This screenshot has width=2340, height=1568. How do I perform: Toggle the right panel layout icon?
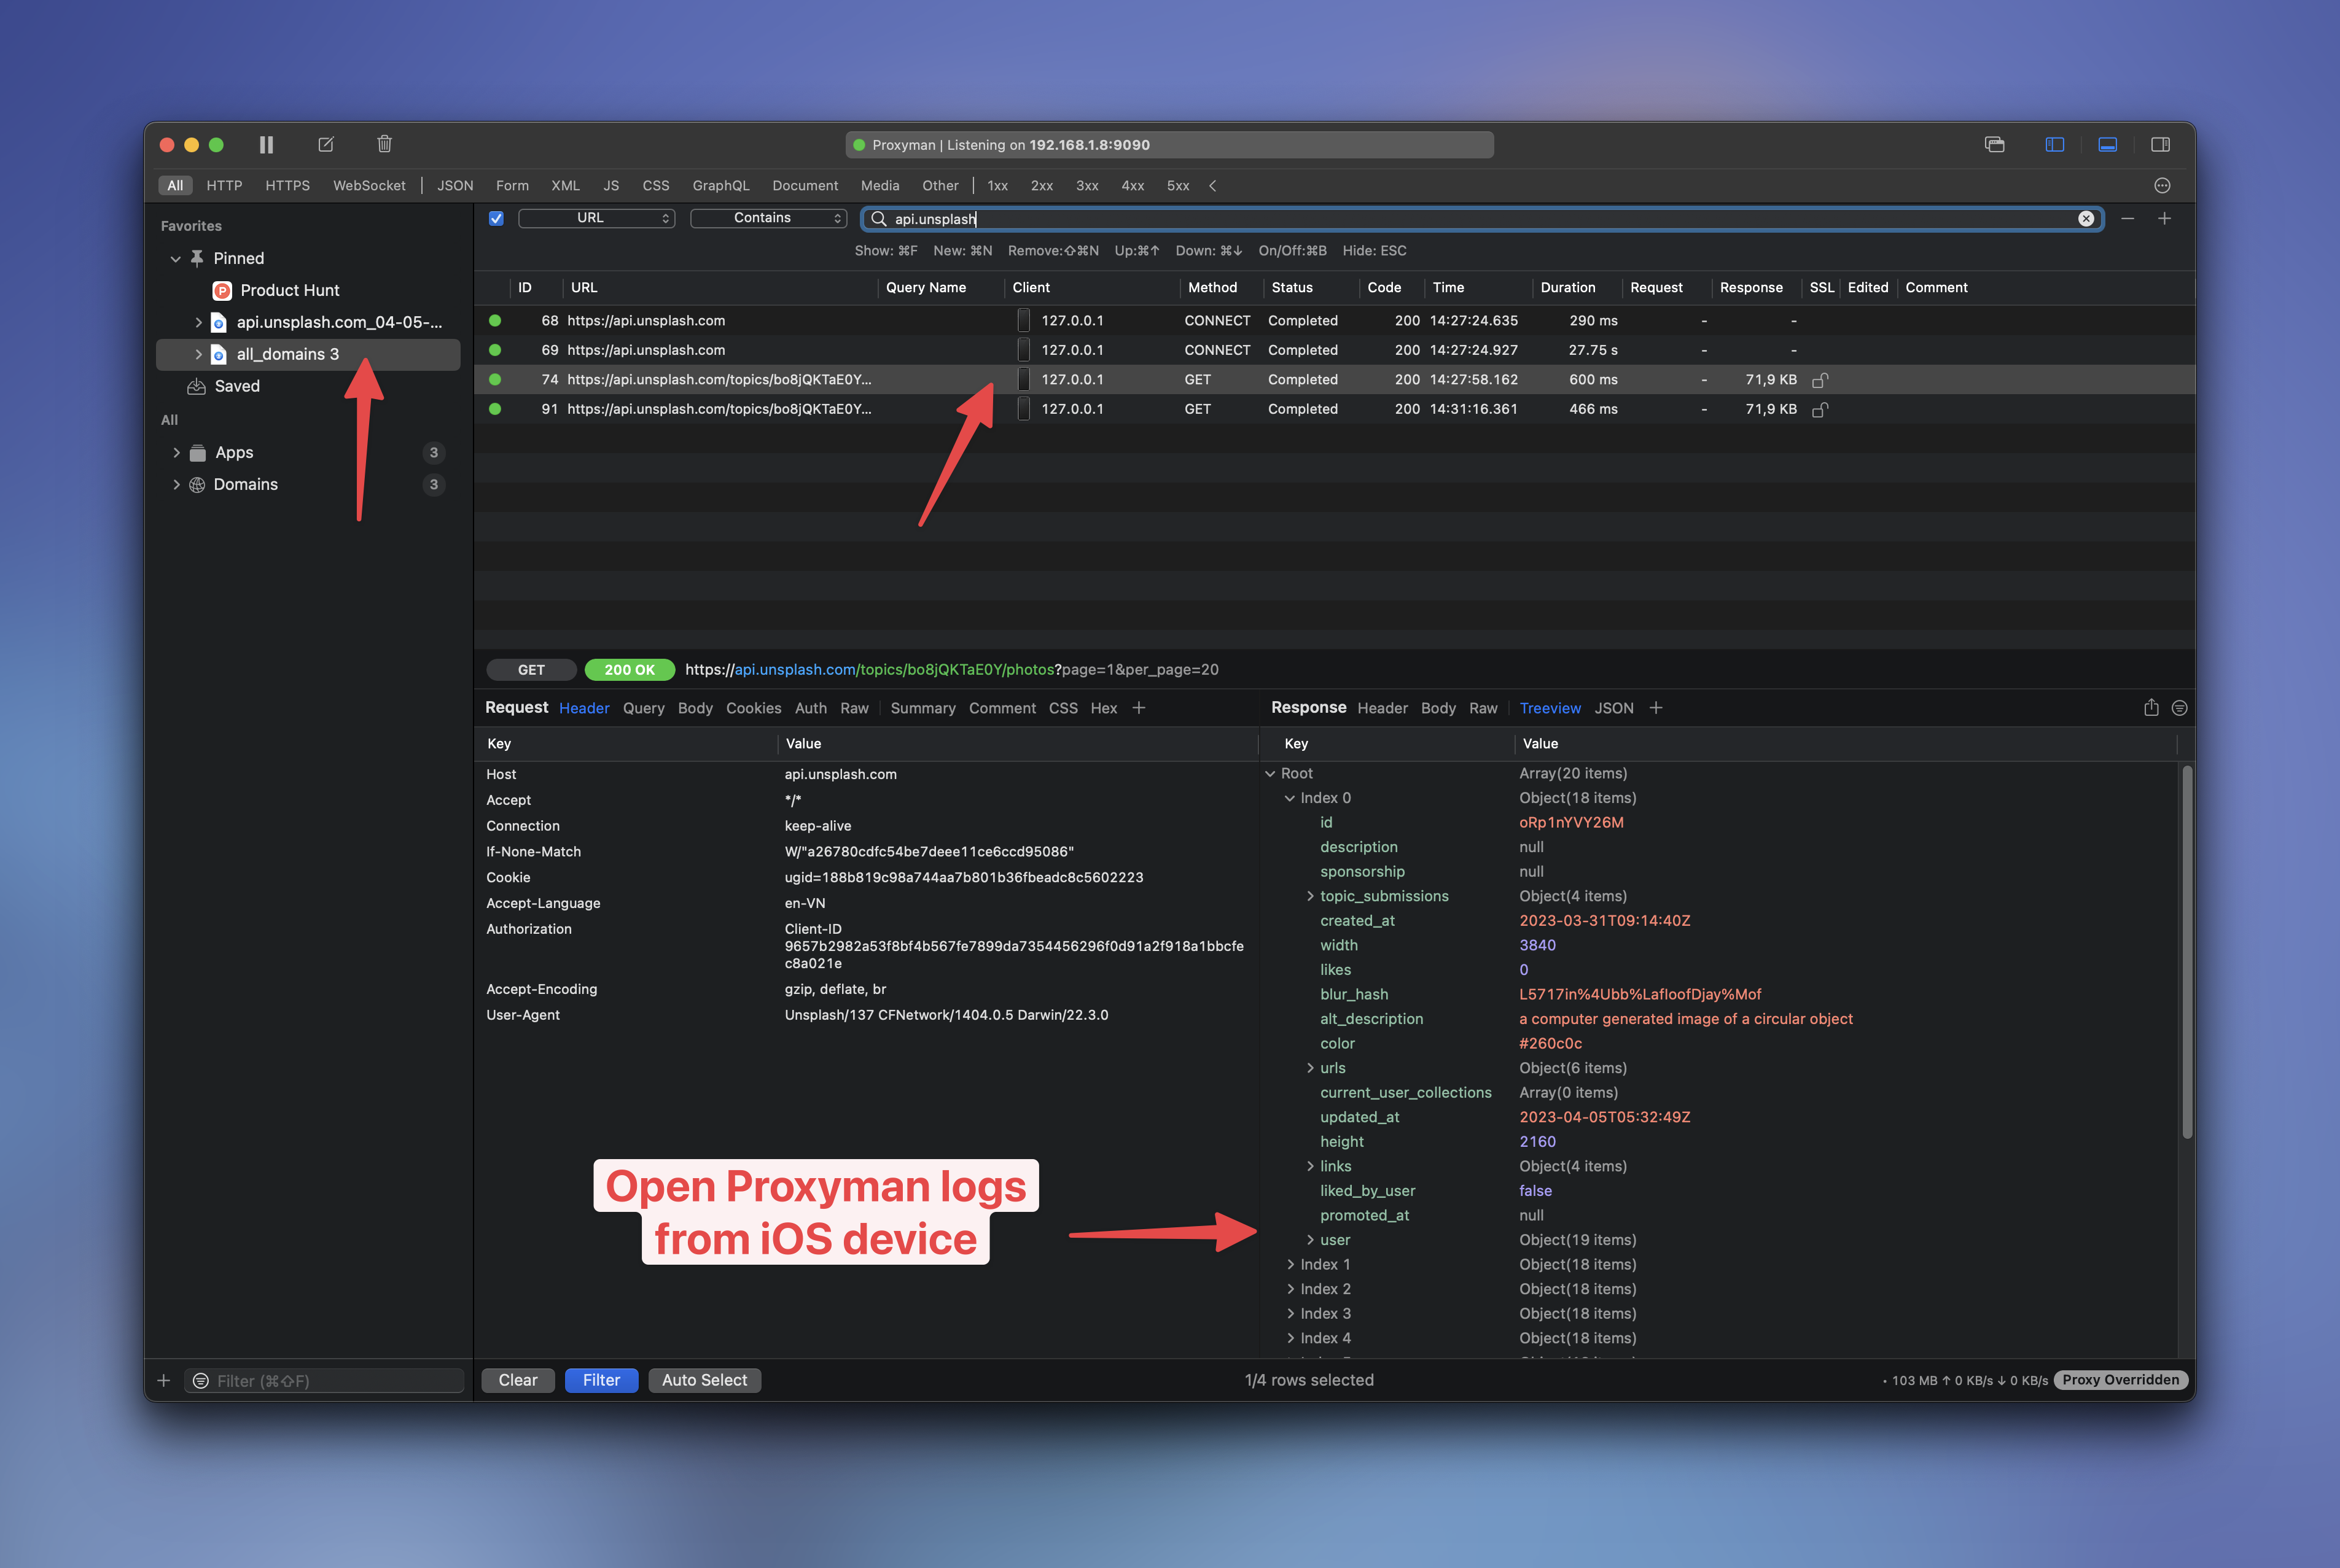(2160, 145)
